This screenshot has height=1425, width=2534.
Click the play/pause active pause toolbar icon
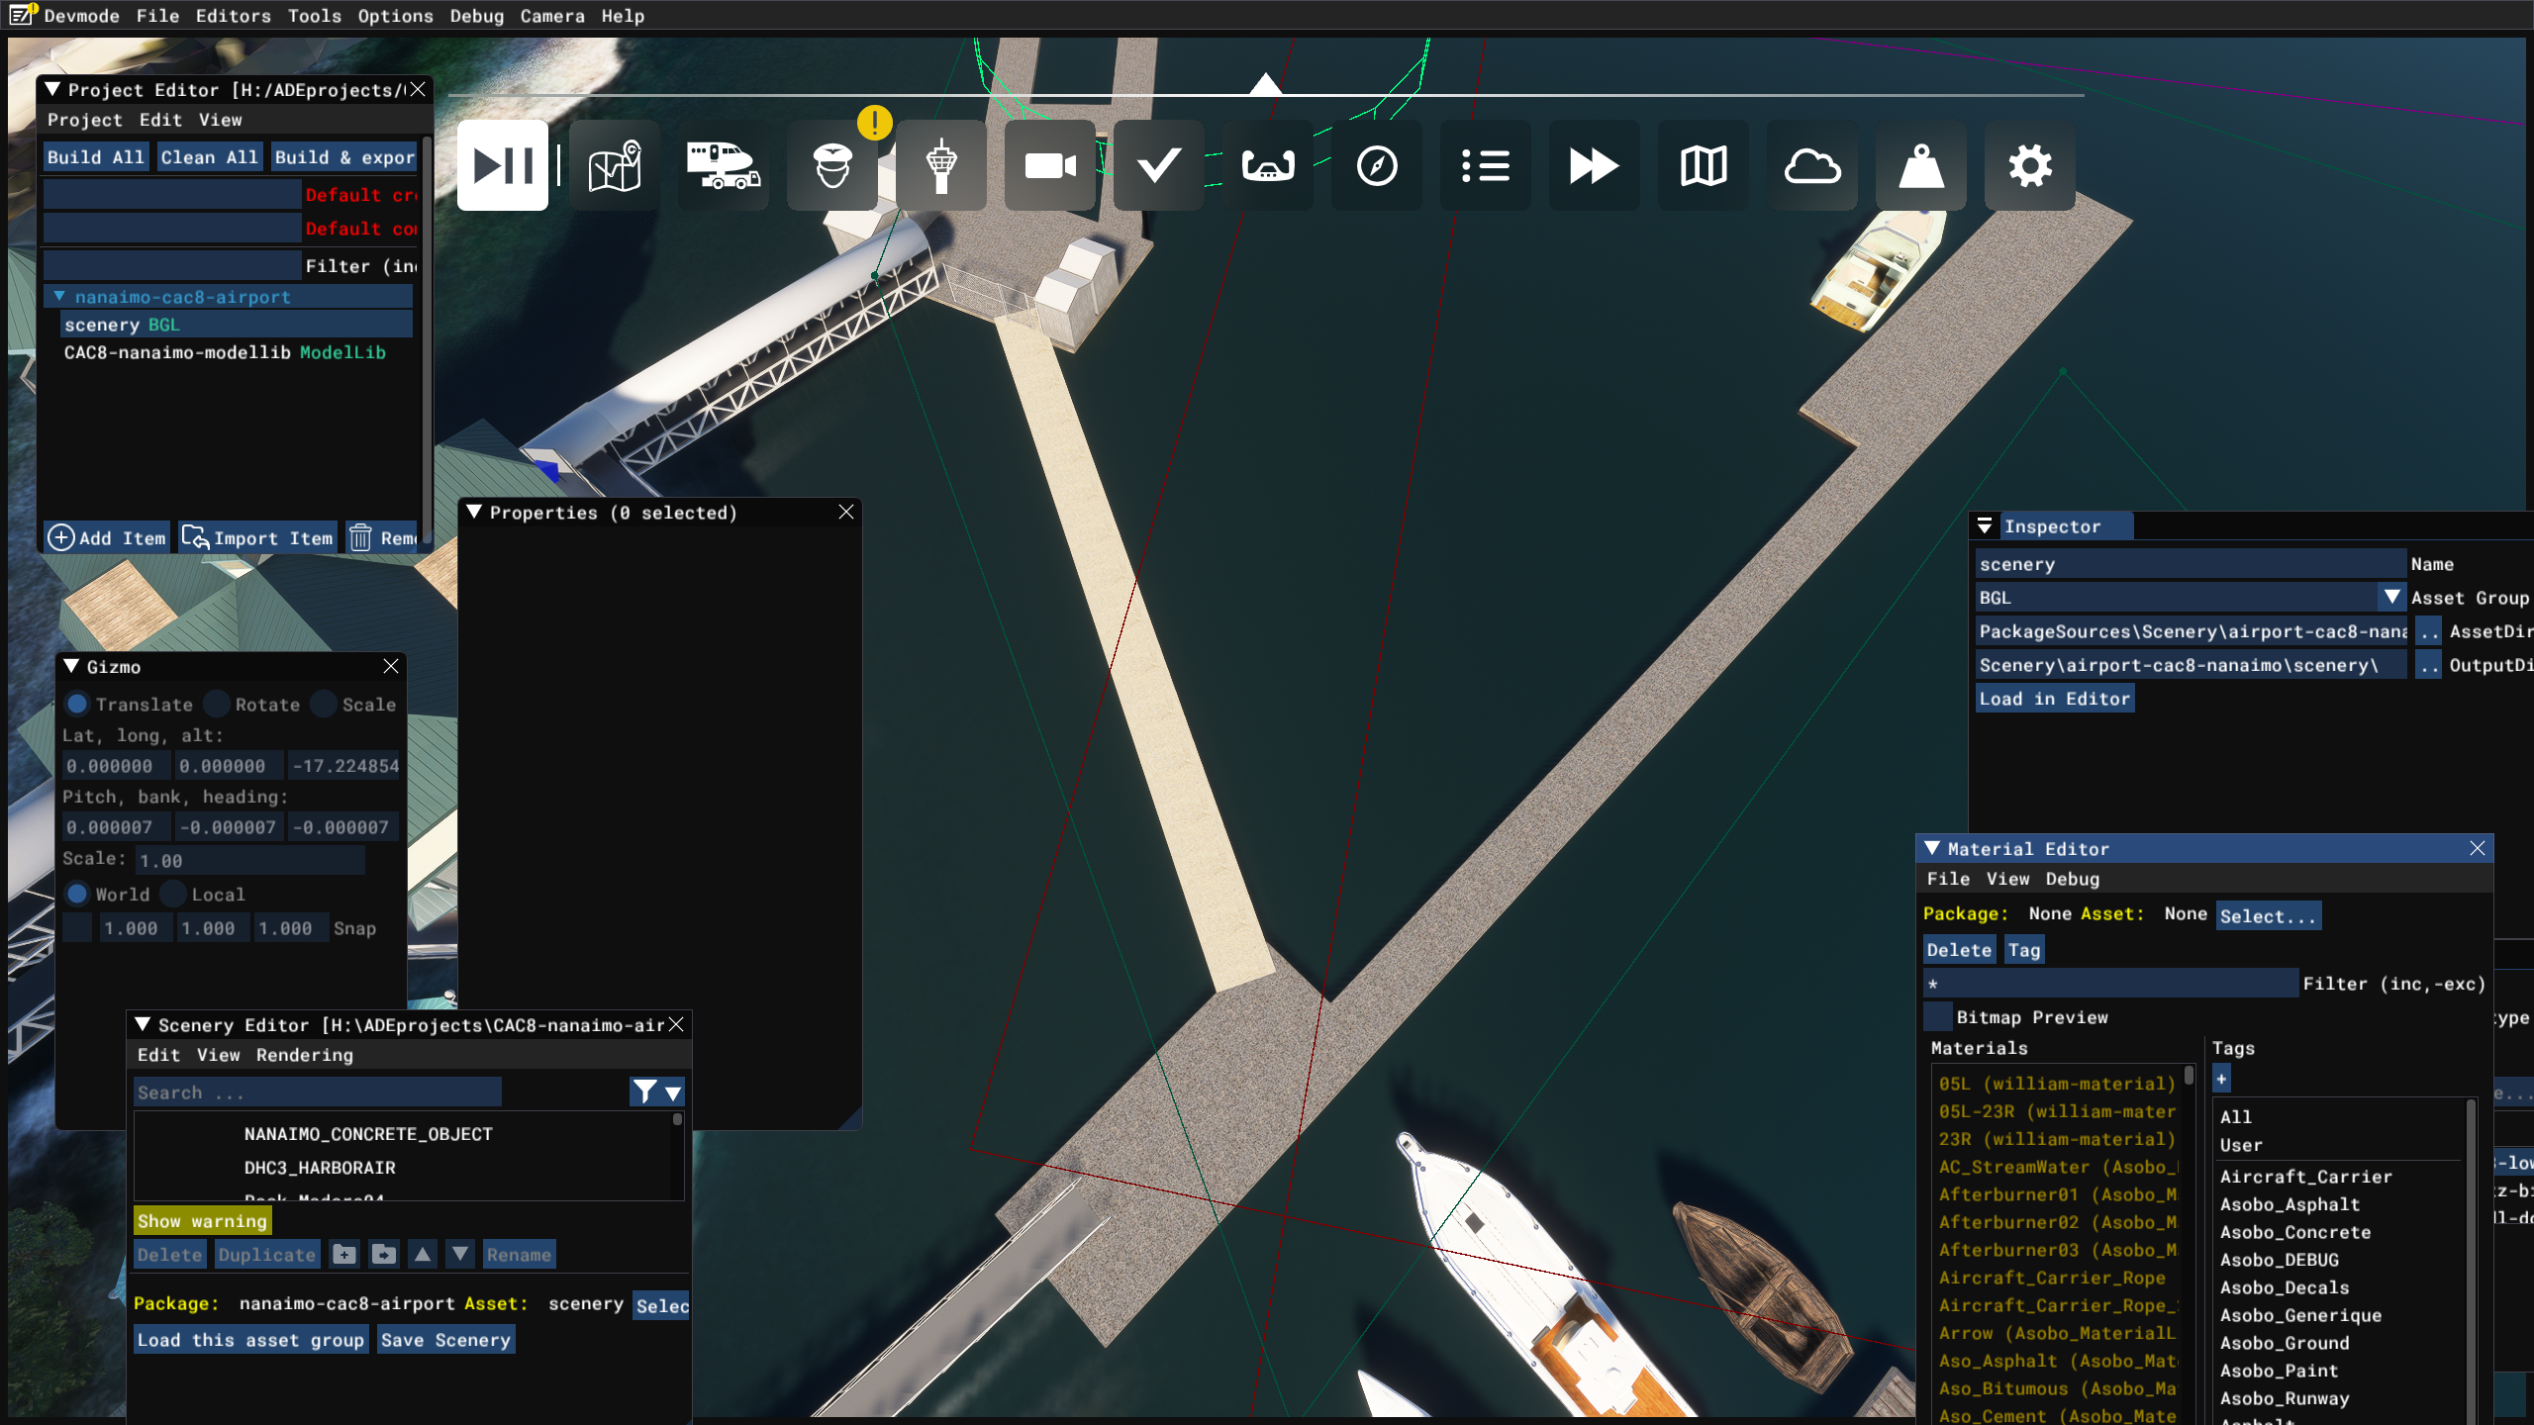click(x=503, y=165)
